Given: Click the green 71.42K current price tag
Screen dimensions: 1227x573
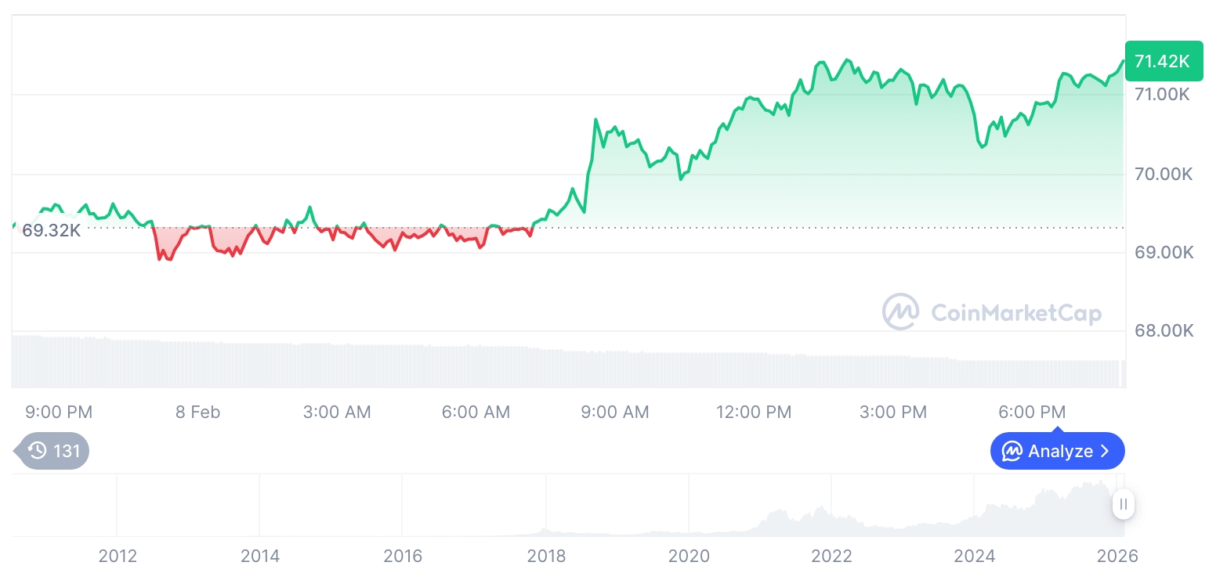Looking at the screenshot, I should [1163, 61].
